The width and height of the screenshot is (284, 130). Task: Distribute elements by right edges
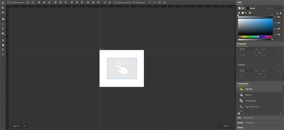[98, 2]
